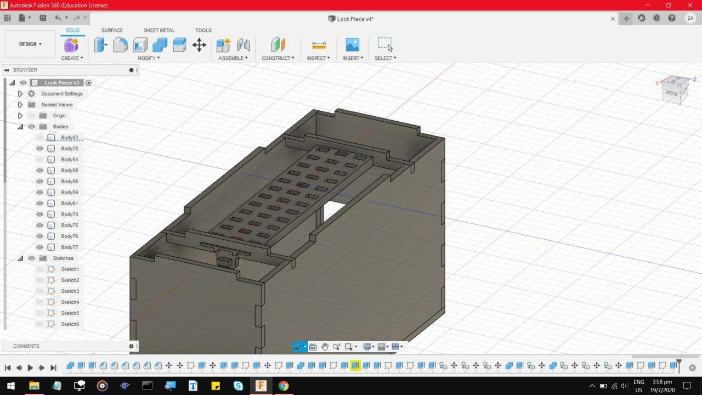
Task: Play the timeline
Action: pos(30,368)
